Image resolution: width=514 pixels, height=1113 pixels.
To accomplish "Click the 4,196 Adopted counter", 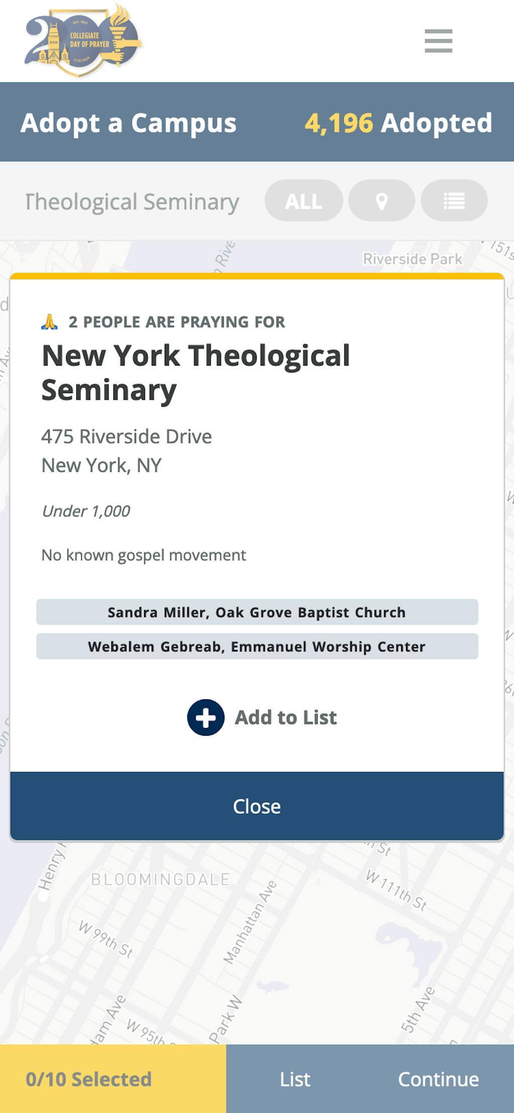I will pos(398,123).
